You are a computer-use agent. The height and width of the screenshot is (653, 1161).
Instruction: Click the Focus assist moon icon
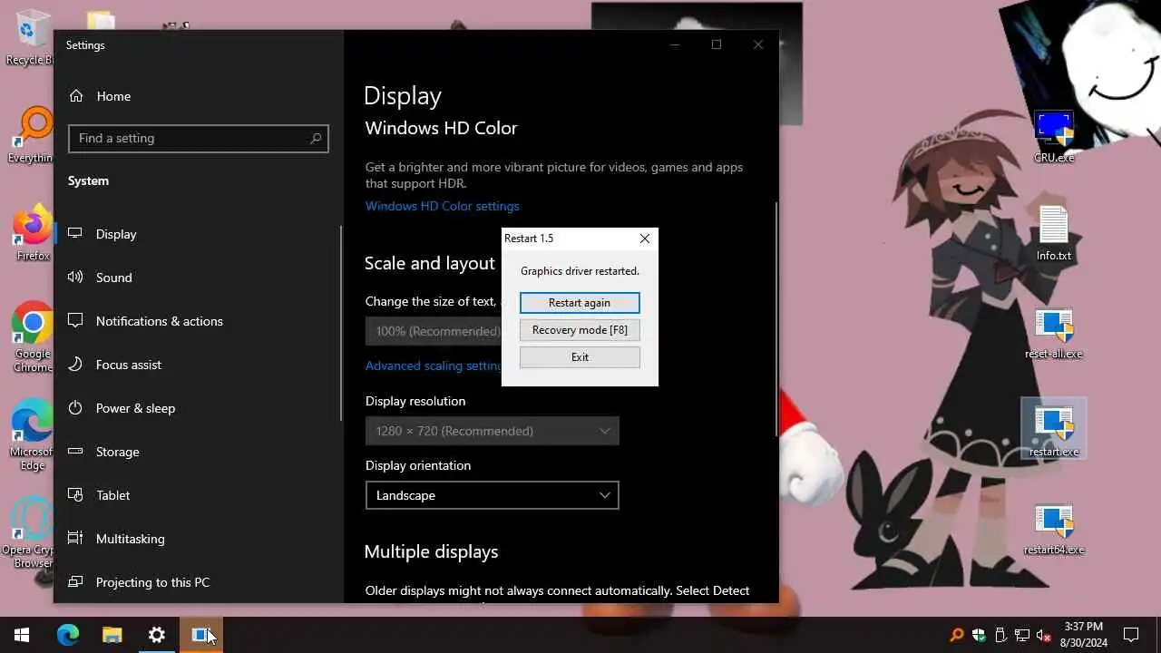pos(76,365)
